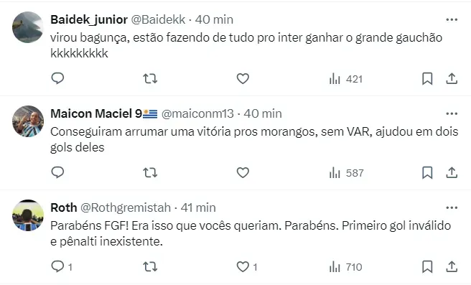Viewport: 471px width, 285px height.
Task: Open the @maiconm13 profile handle
Action: point(197,113)
